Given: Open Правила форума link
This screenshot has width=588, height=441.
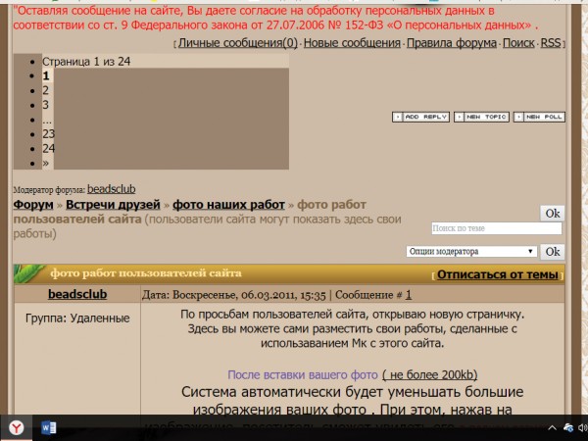Looking at the screenshot, I should point(452,43).
